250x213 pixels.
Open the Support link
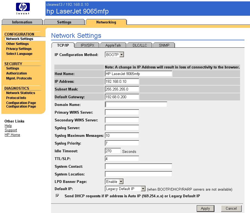pyautogui.click(x=11, y=130)
